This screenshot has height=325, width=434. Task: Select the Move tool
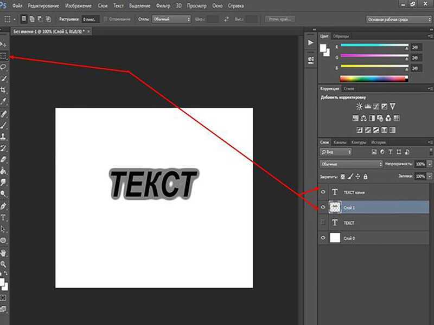[3, 44]
